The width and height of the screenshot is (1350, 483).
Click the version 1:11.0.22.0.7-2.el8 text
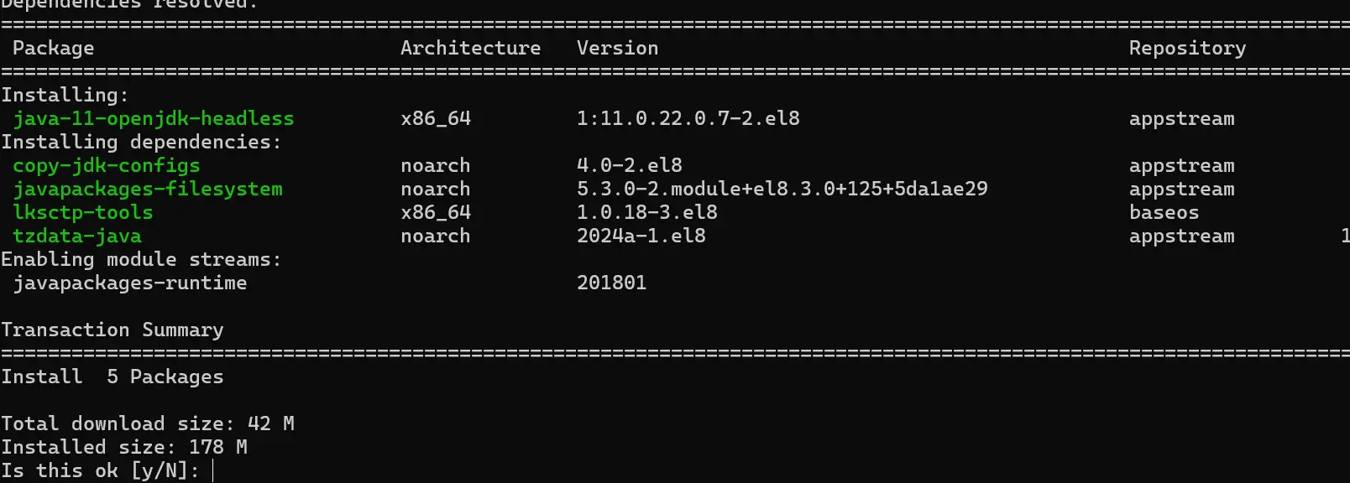point(688,119)
